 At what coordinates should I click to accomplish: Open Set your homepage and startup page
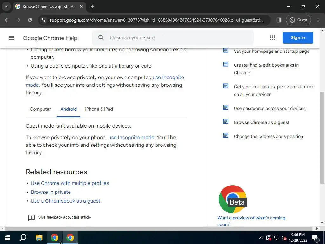[x=272, y=51]
